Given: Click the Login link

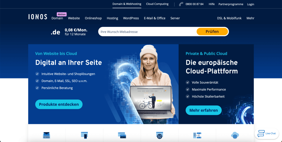Looking at the screenshot, I should click(x=251, y=4).
